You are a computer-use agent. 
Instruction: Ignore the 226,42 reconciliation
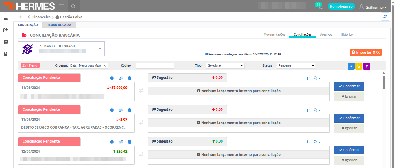pyautogui.click(x=349, y=160)
